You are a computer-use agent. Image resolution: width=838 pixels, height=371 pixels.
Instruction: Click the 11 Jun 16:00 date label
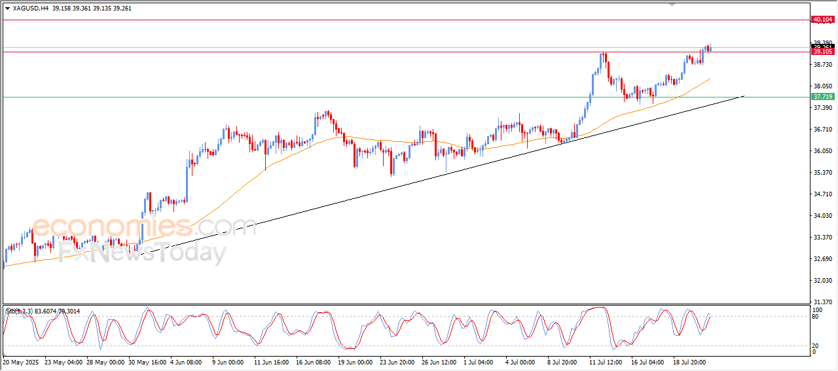coord(273,361)
